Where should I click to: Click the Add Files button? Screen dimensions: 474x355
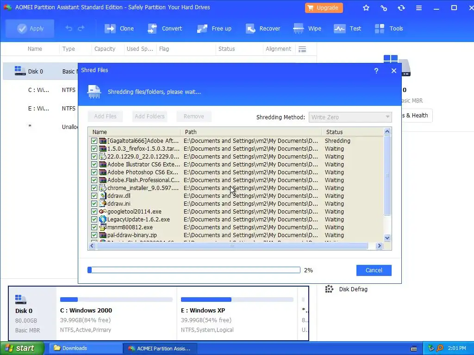(x=105, y=116)
